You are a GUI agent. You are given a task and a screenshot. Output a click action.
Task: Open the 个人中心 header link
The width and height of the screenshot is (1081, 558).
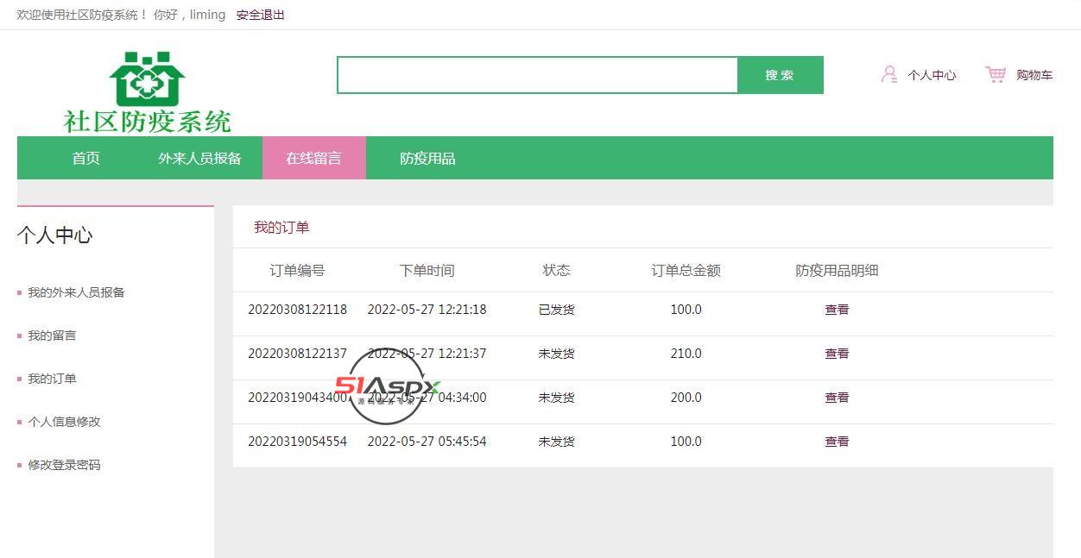[x=932, y=75]
